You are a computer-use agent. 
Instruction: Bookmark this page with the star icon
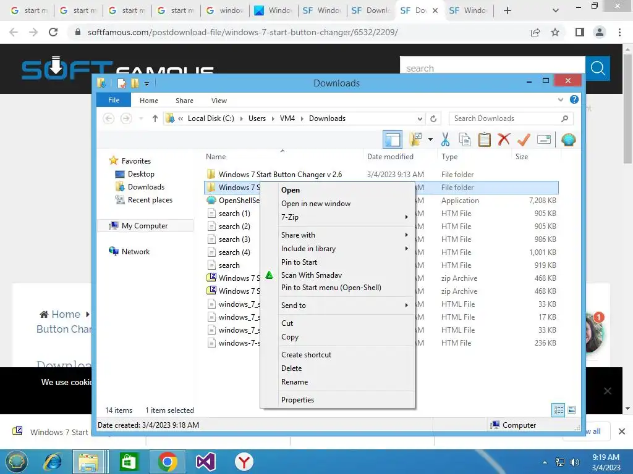(555, 32)
